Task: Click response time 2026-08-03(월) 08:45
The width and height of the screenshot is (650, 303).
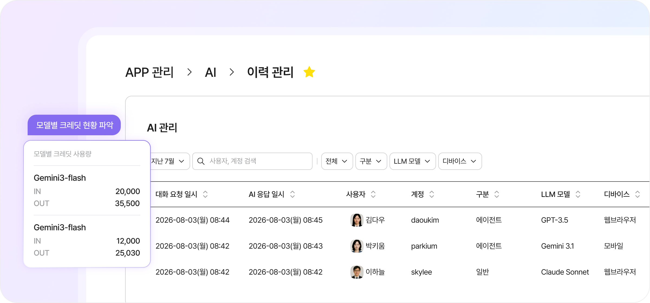Action: coord(285,220)
